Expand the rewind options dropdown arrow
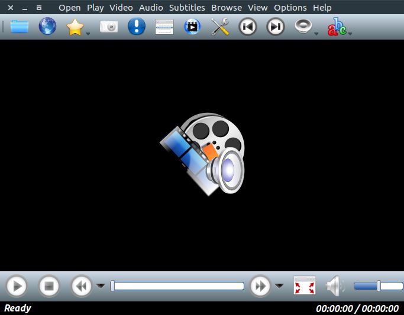404x315 pixels. tap(101, 285)
